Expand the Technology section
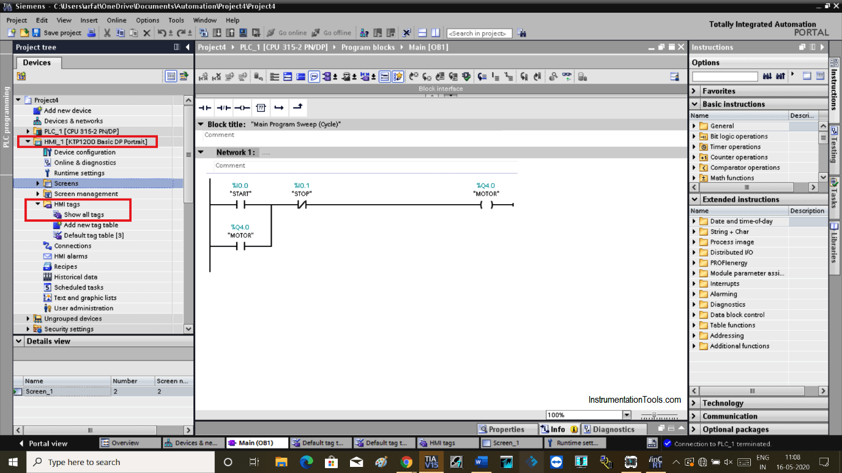Screen dimensions: 842x473 point(695,403)
